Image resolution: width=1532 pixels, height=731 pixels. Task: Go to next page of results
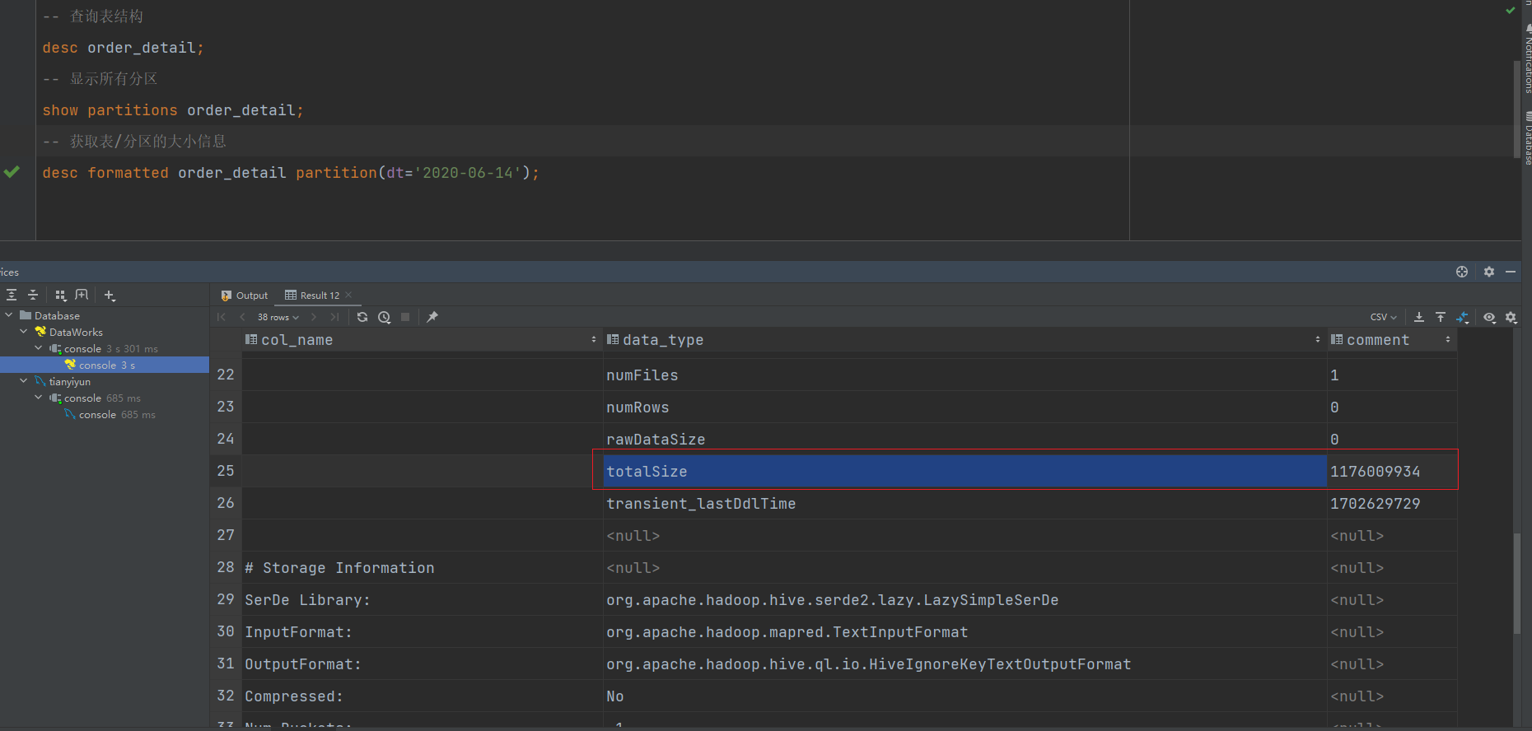pyautogui.click(x=314, y=317)
